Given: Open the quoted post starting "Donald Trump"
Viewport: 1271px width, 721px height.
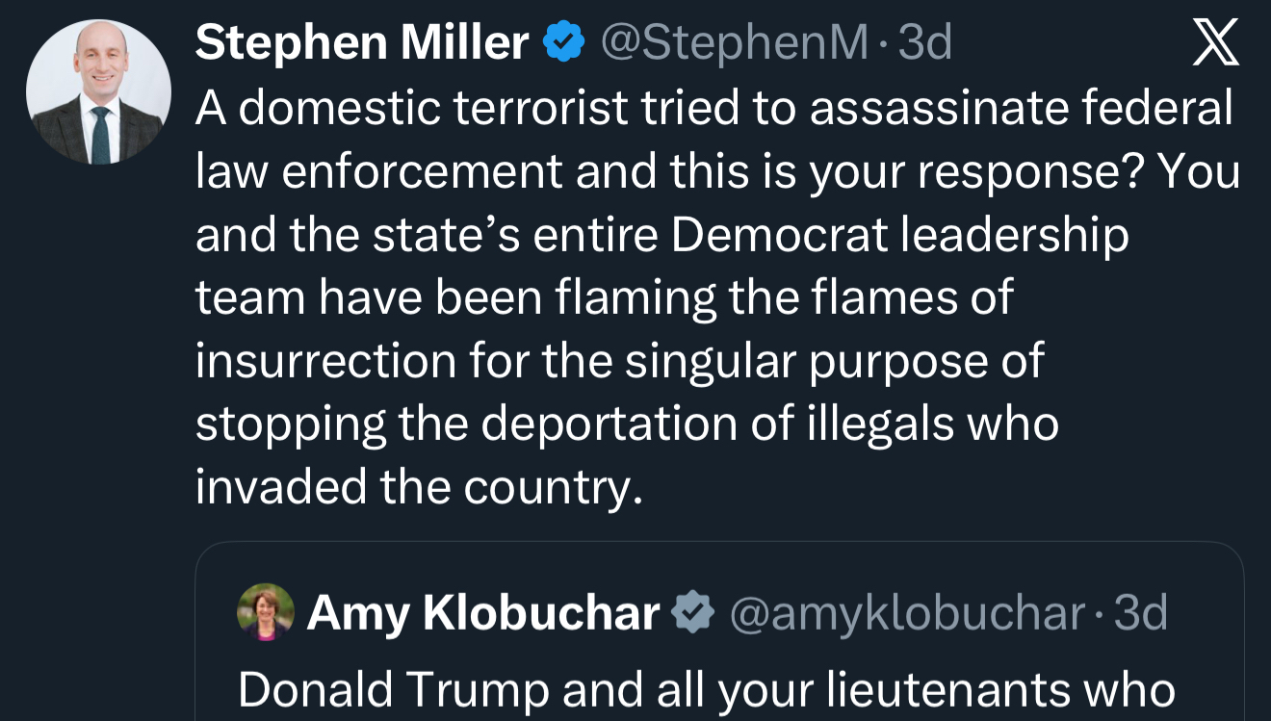Looking at the screenshot, I should coord(706,689).
